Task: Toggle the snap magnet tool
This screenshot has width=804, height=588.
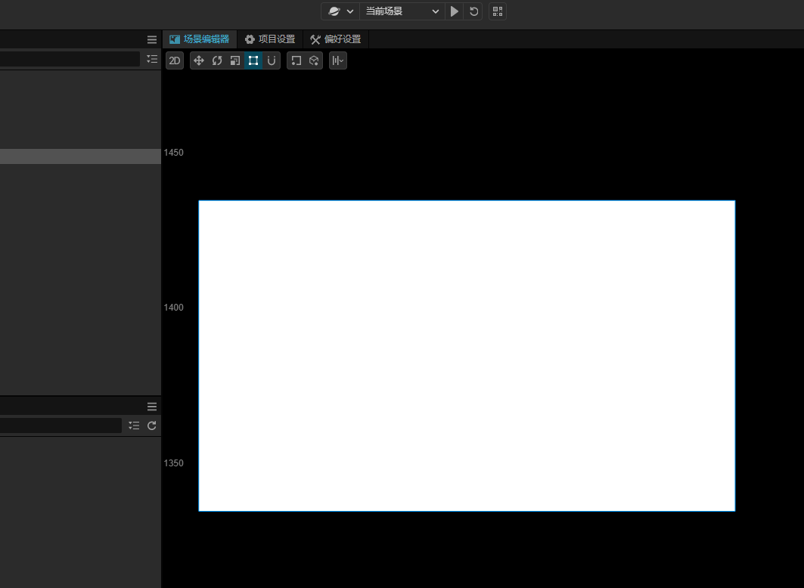Action: (x=272, y=60)
